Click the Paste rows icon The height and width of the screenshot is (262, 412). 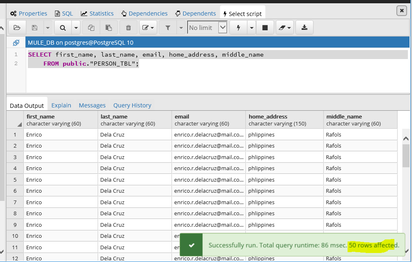point(109,28)
